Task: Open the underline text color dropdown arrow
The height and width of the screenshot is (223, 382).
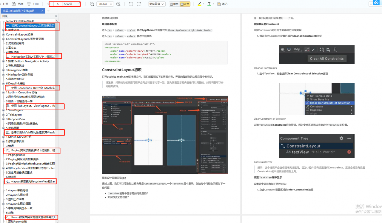Action: click(213, 4)
